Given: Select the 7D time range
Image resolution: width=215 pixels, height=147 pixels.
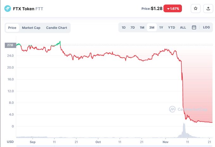Looking at the screenshot, I should (133, 27).
